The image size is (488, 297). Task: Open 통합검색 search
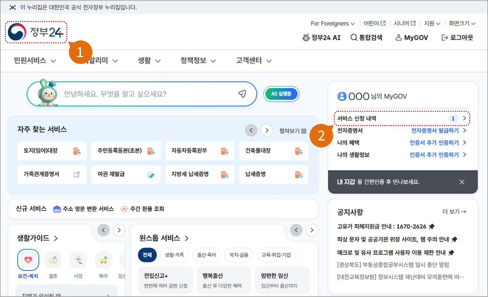(366, 37)
